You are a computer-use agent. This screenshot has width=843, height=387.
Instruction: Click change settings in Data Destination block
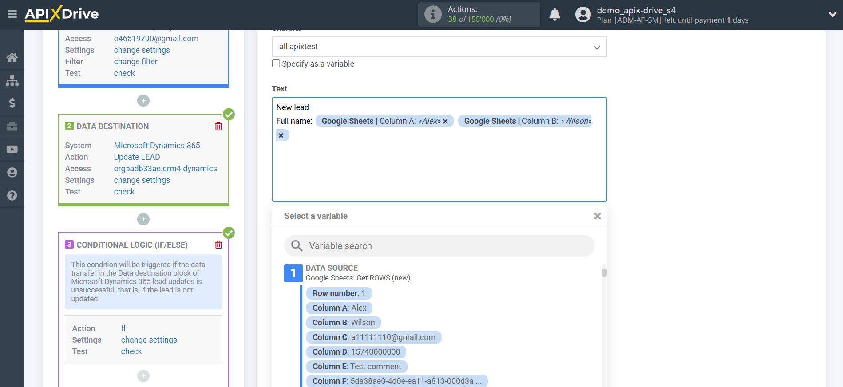click(142, 180)
